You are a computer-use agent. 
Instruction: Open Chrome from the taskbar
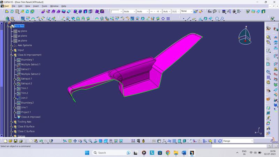[168, 153]
